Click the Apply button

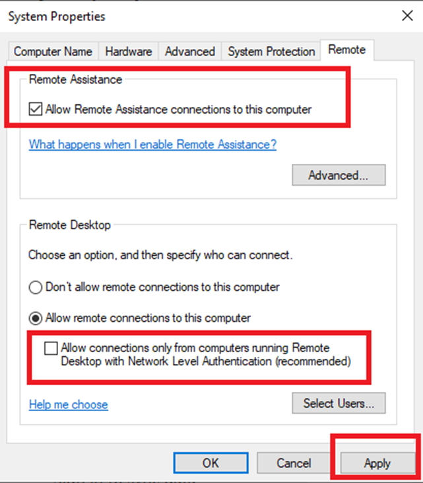377,463
